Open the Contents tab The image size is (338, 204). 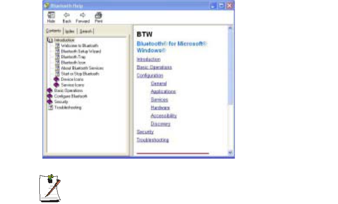54,31
